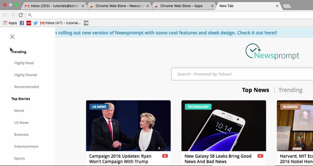
Task: Click the green window zoom button
Action: pos(16,5)
